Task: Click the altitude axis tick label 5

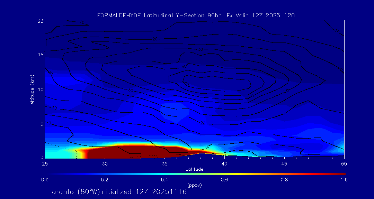Action: click(42, 124)
